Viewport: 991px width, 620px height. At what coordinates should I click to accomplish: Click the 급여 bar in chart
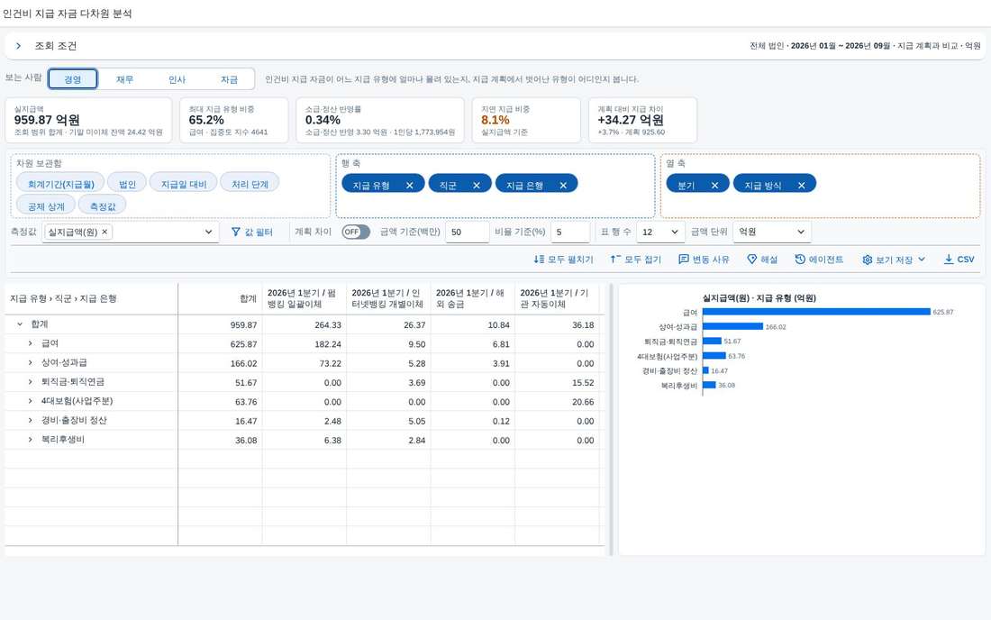(x=816, y=312)
